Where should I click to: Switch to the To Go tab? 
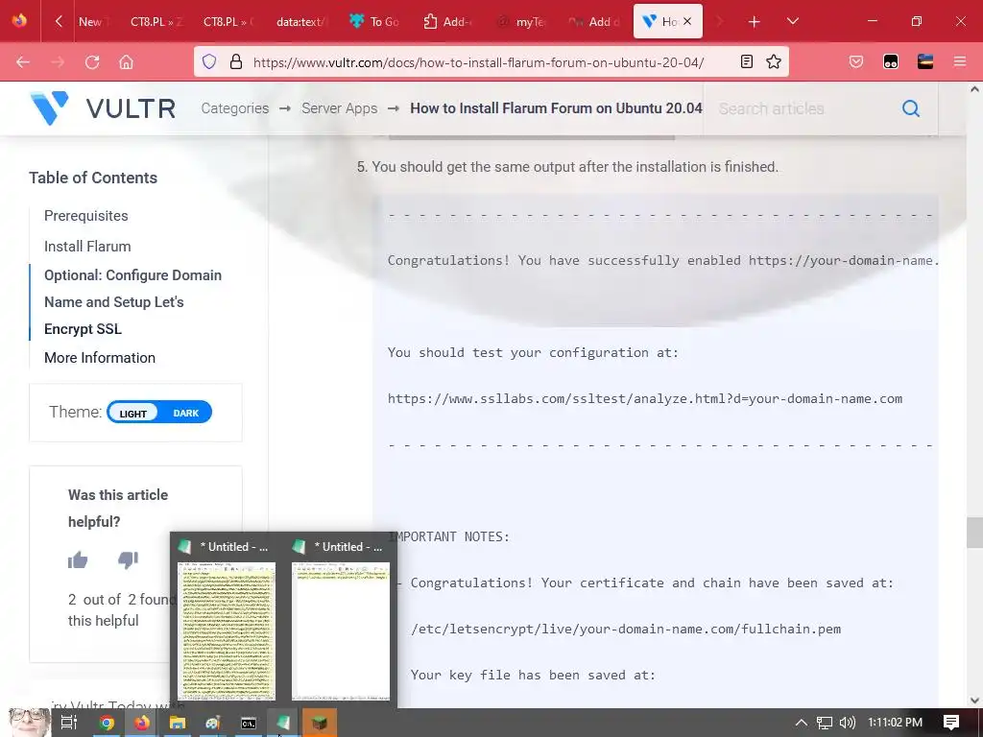374,22
